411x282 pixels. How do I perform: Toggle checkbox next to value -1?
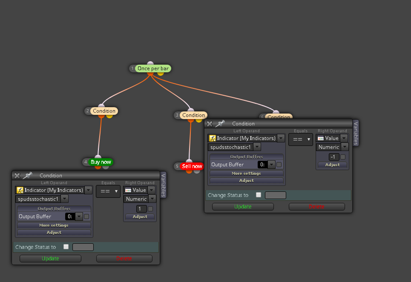342,157
